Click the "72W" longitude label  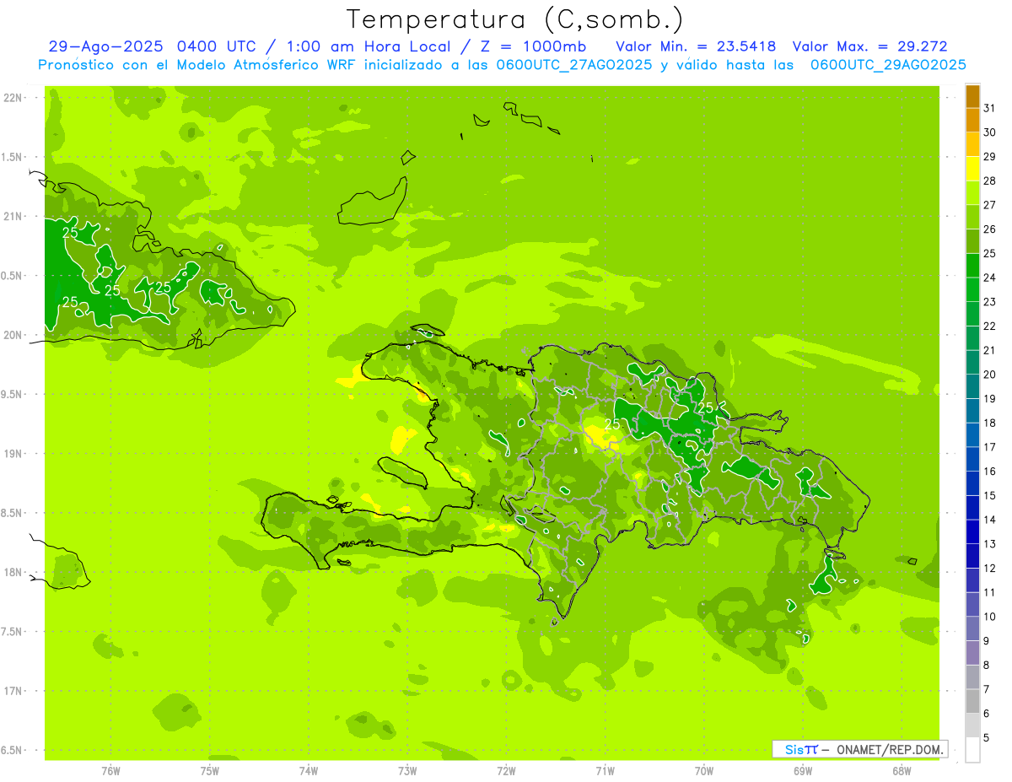[x=506, y=770]
